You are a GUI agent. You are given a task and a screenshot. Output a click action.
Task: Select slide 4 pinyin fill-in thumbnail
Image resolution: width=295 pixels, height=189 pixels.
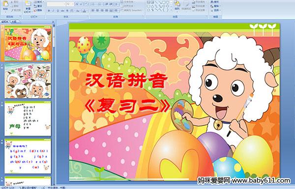click(x=28, y=156)
